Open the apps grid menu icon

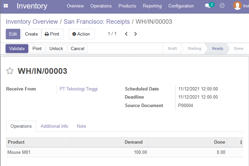click(6, 6)
